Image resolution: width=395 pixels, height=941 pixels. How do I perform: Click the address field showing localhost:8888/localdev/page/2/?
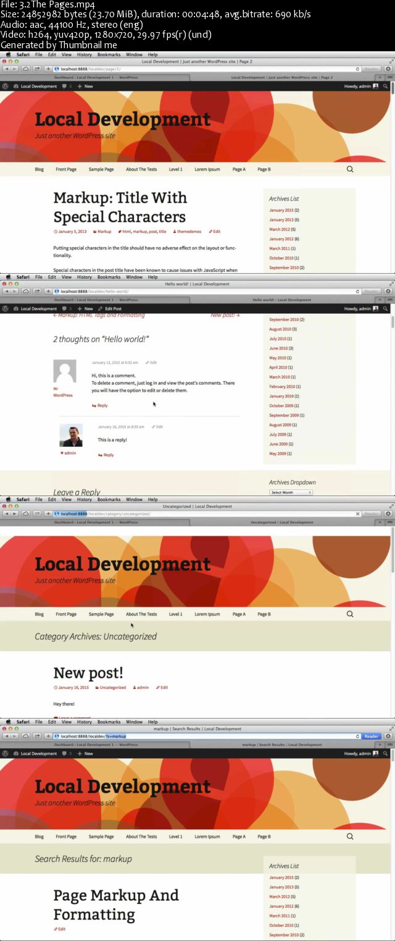pyautogui.click(x=207, y=69)
